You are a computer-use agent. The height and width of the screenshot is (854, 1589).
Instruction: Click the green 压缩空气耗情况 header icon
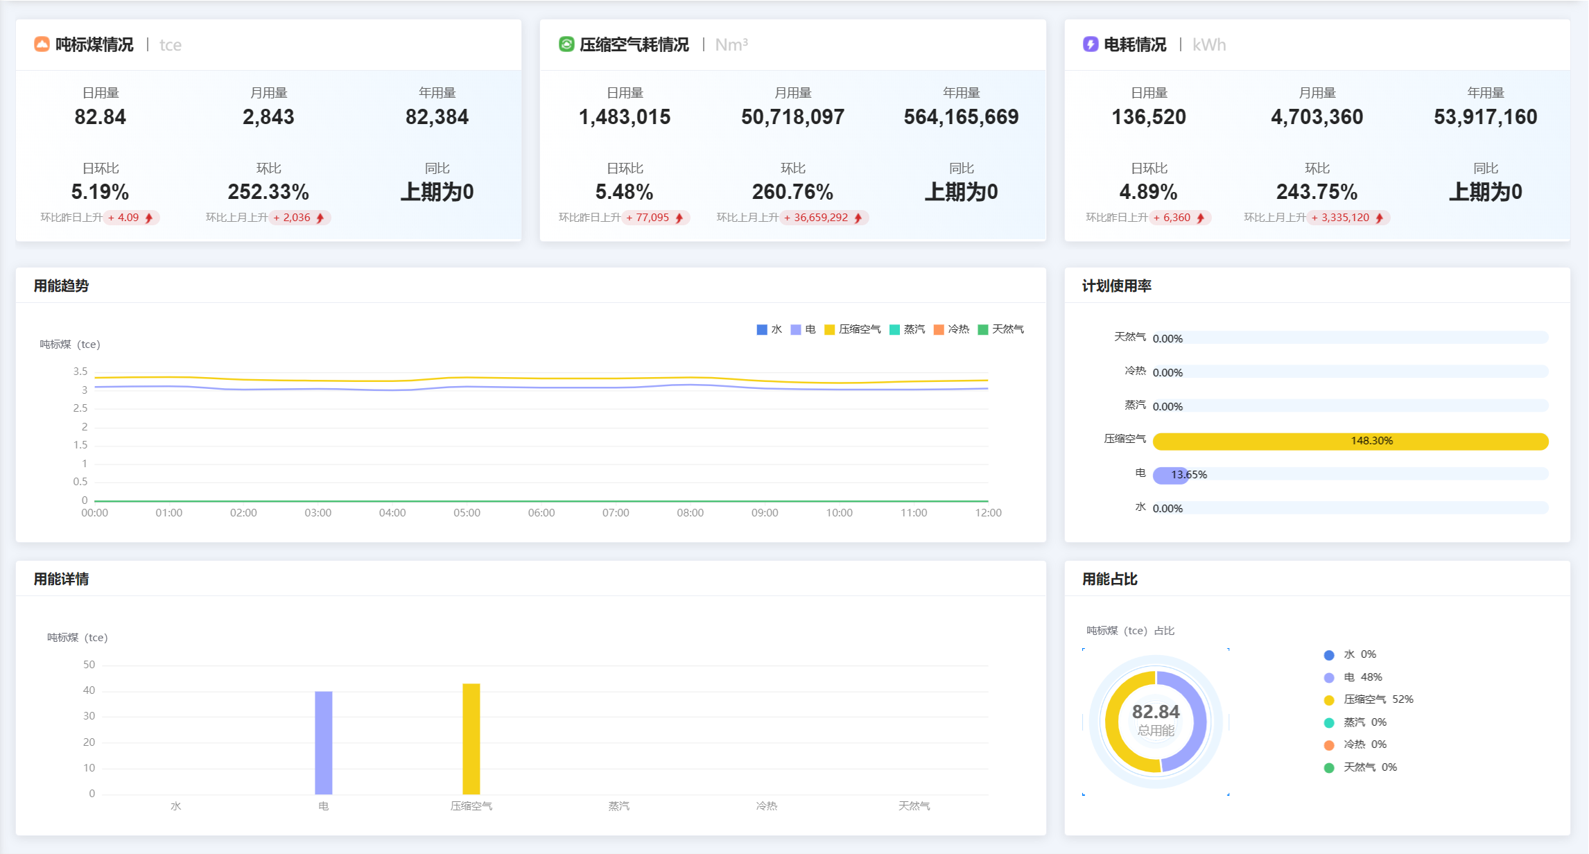pos(566,44)
